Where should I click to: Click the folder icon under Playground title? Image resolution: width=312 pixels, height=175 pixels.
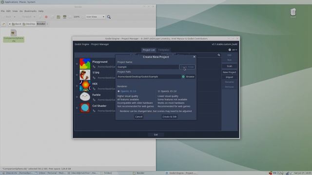(x=94, y=67)
